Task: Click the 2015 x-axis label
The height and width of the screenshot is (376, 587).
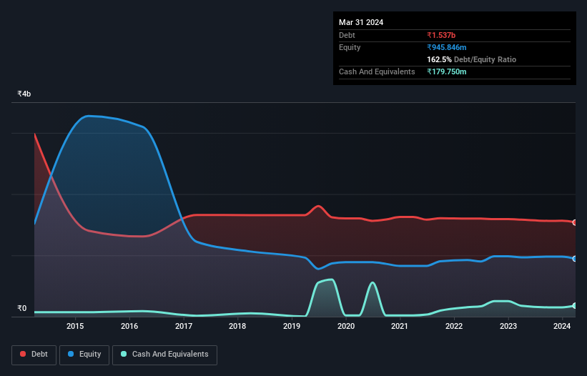Action: (75, 326)
